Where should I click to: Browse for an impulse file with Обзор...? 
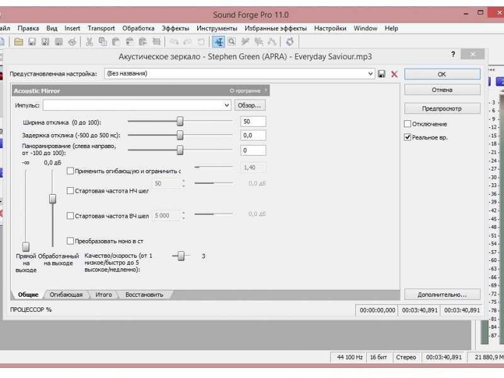click(x=249, y=105)
